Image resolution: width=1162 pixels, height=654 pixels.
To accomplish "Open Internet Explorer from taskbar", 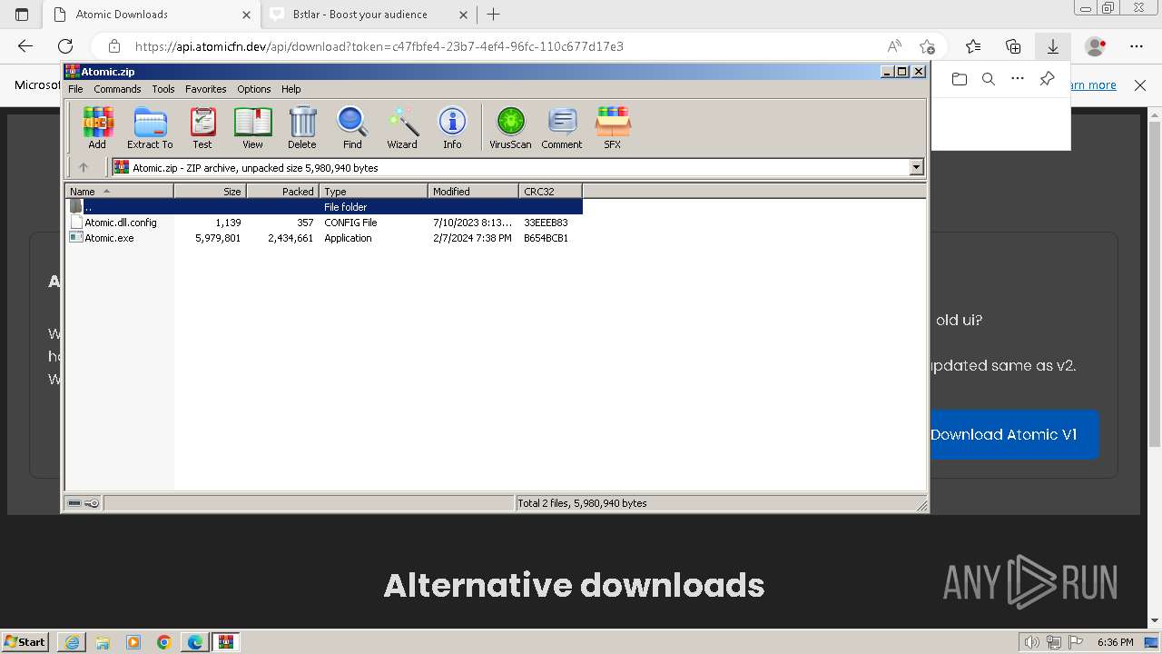I will pos(72,642).
